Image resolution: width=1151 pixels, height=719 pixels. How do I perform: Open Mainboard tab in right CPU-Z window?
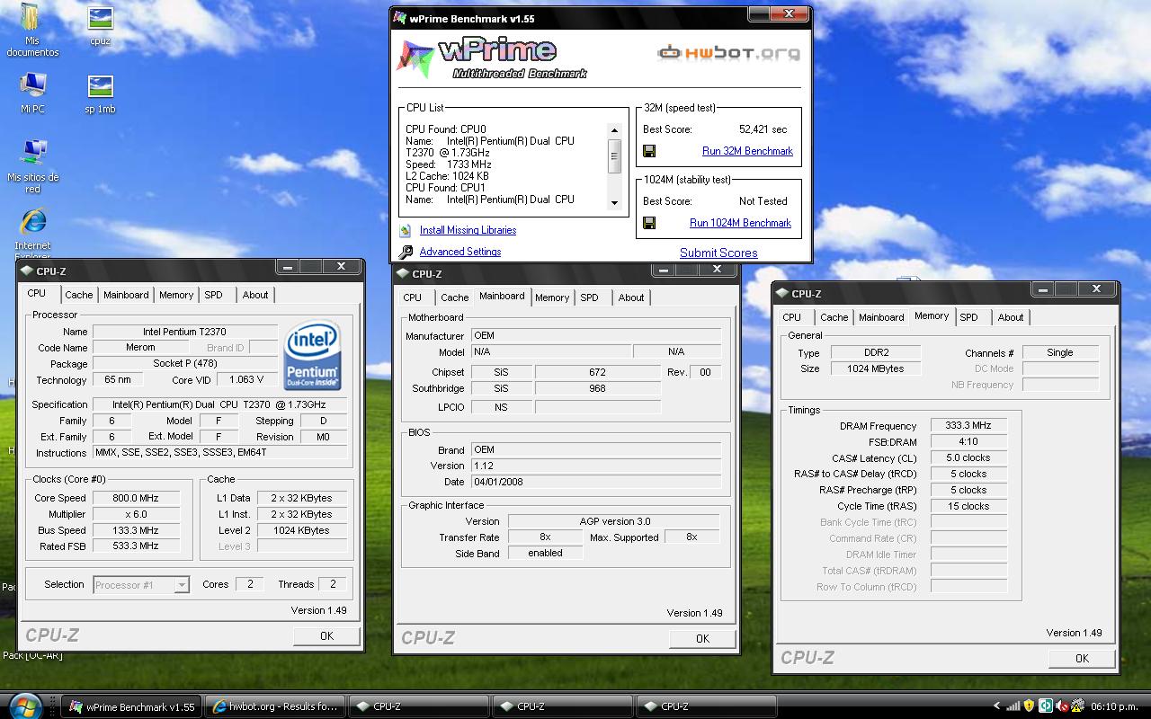[x=881, y=317]
